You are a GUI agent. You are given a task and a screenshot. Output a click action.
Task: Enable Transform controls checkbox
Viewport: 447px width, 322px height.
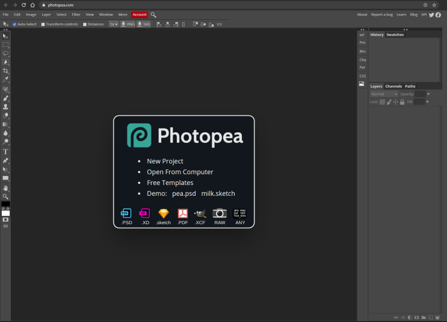coord(43,25)
